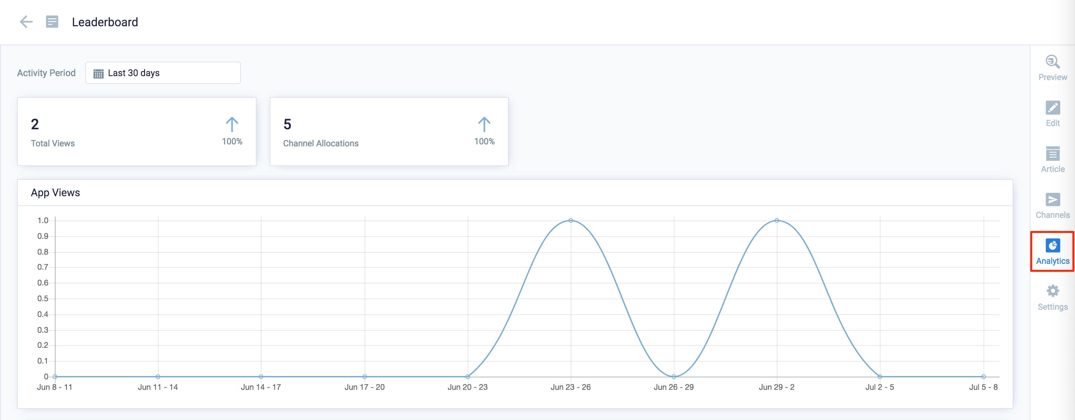Open the Edit sidebar item
The height and width of the screenshot is (420, 1075).
pyautogui.click(x=1052, y=114)
